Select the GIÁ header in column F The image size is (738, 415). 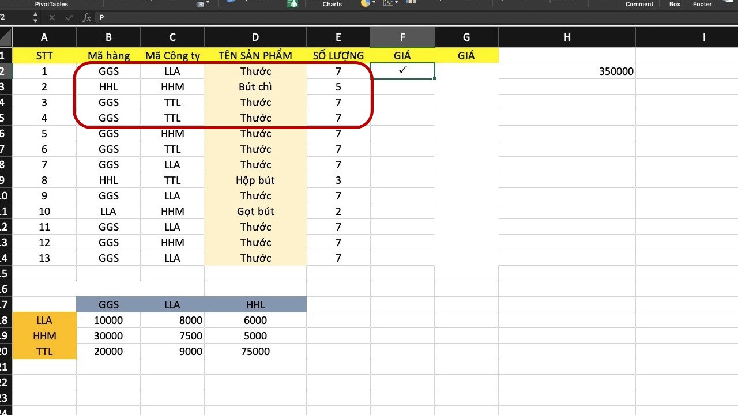[402, 56]
